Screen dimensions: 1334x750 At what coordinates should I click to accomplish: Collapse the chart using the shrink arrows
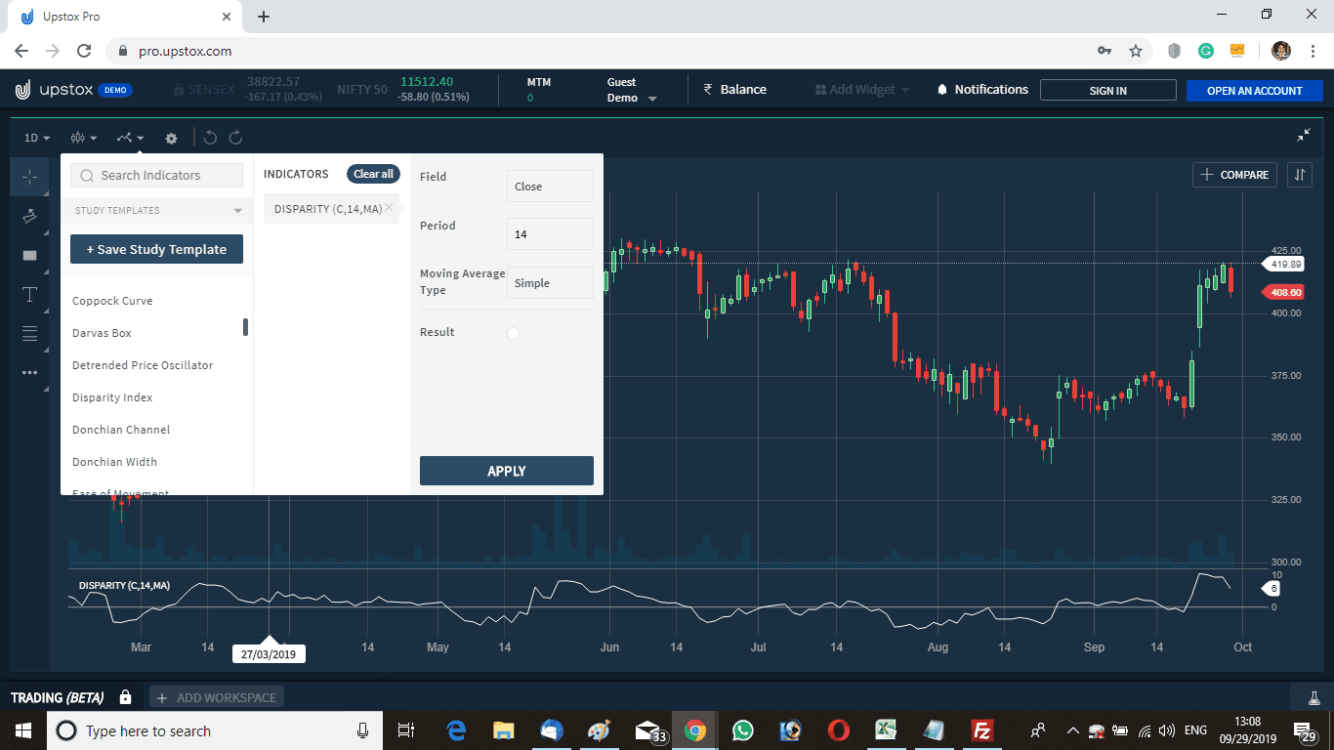coord(1304,136)
